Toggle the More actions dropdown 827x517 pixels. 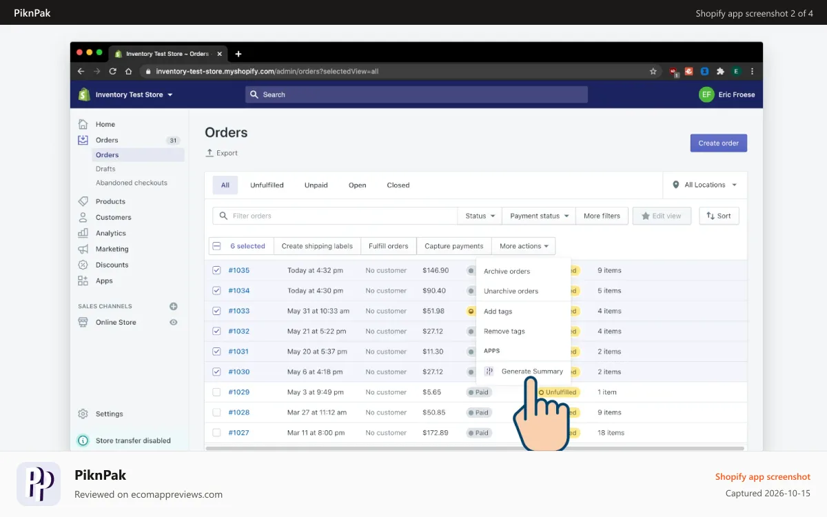pyautogui.click(x=524, y=246)
